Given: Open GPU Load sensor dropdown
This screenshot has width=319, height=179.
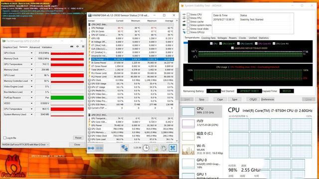Looking at the screenshot, I should coord(31,75).
